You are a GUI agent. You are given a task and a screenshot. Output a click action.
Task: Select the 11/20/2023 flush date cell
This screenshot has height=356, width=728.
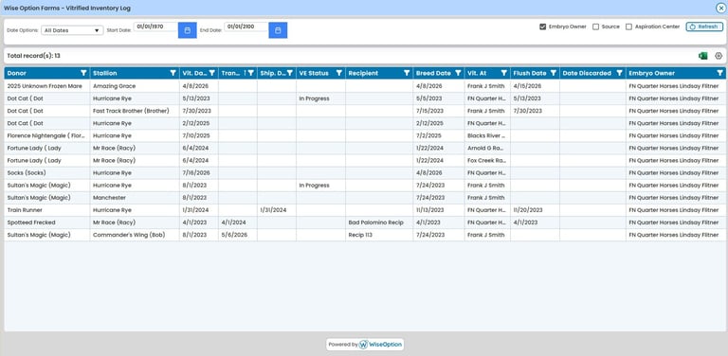pos(536,210)
